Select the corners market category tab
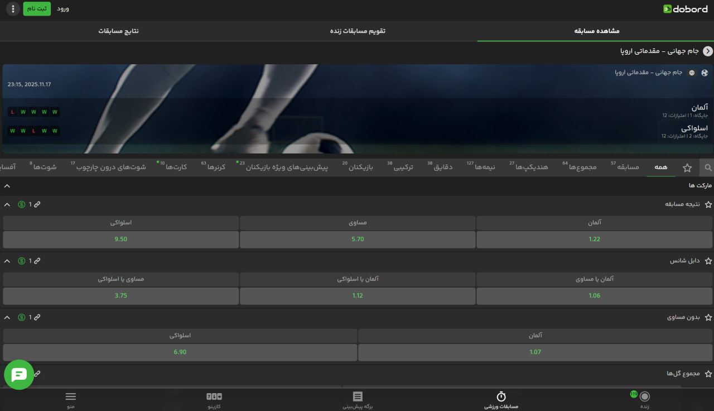The height and width of the screenshot is (411, 714). [215, 167]
